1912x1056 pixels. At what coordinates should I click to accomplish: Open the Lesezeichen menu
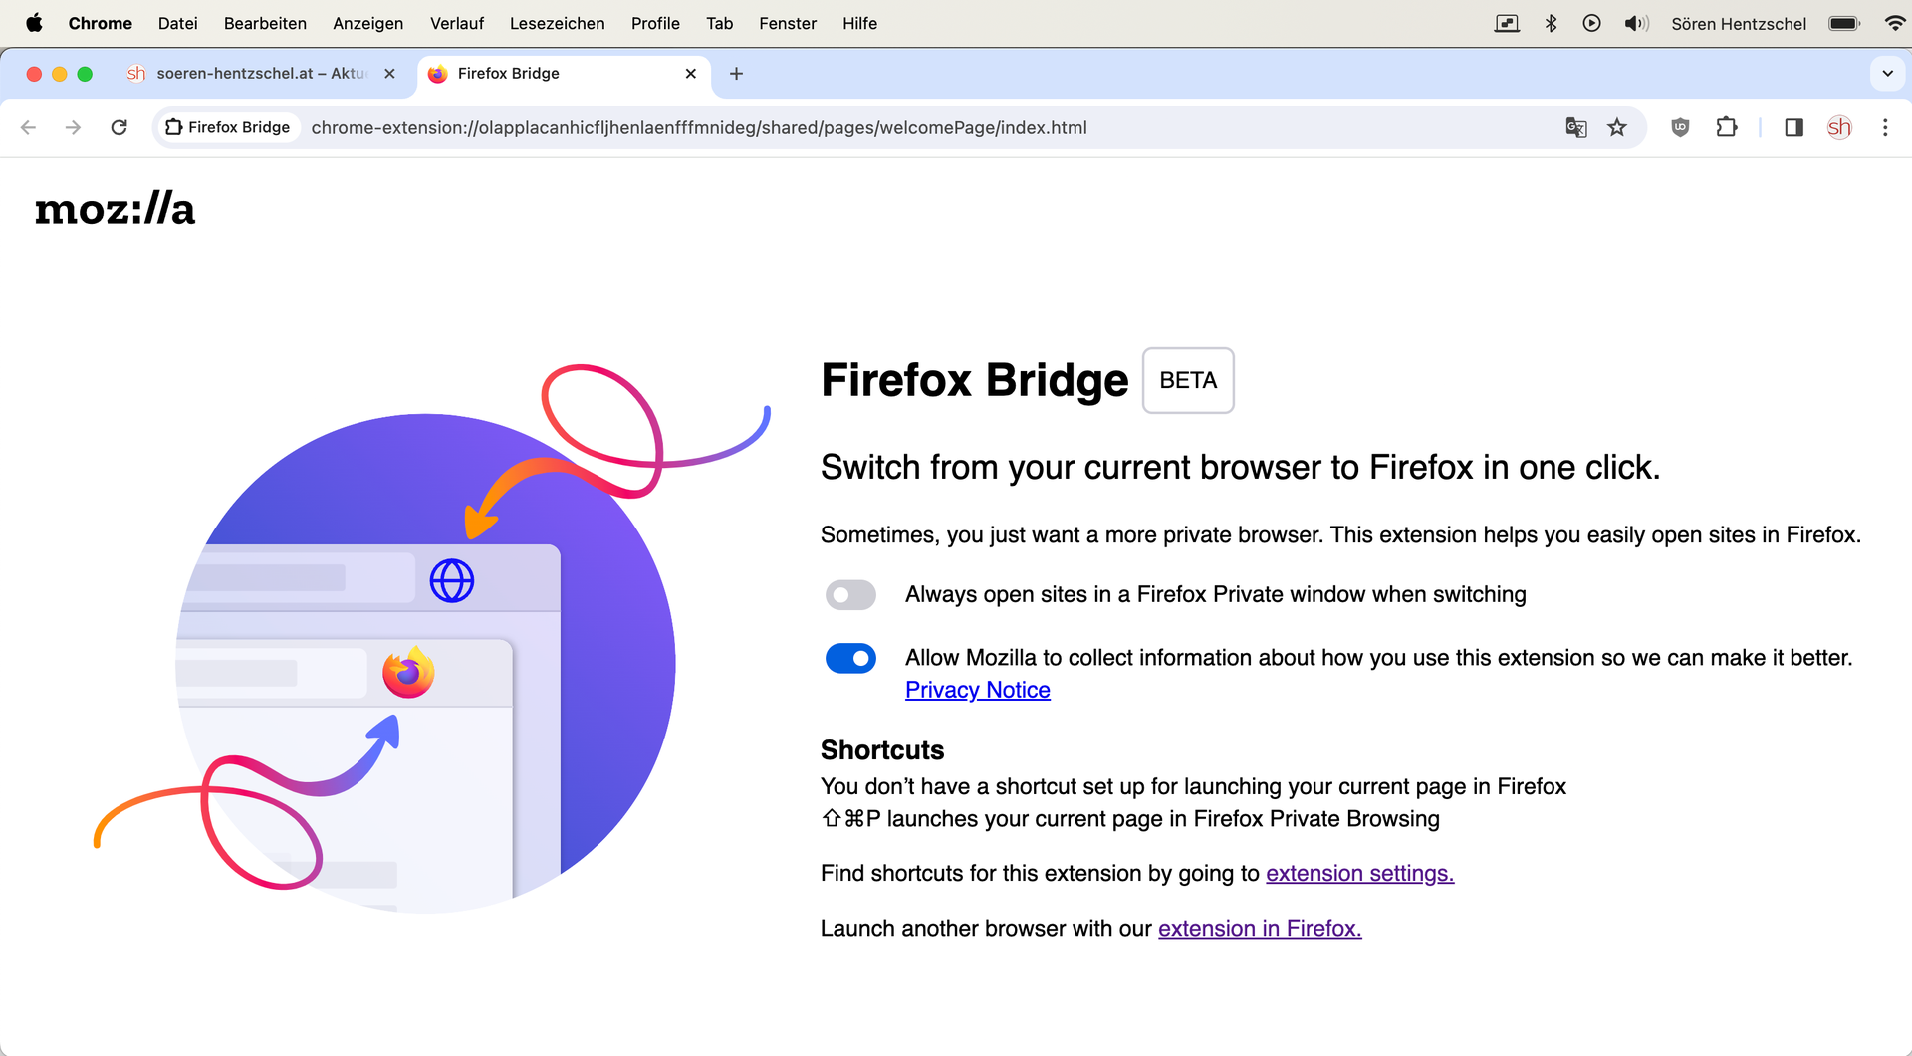click(x=557, y=23)
